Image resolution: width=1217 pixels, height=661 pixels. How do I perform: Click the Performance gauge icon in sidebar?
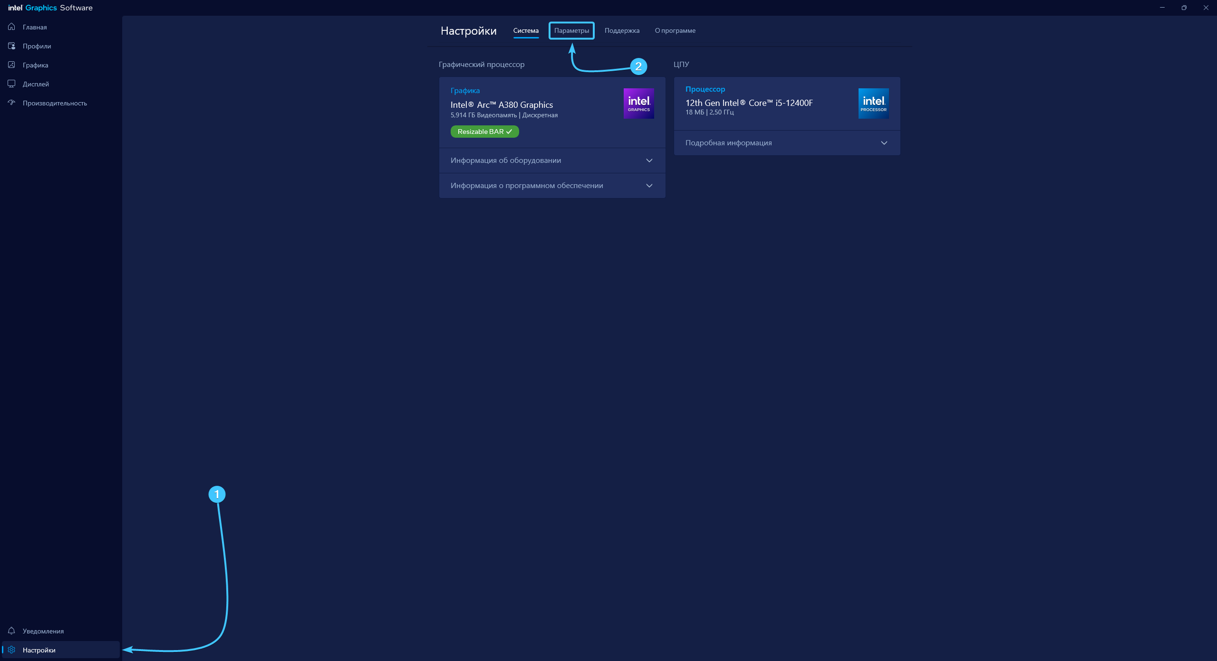coord(11,103)
